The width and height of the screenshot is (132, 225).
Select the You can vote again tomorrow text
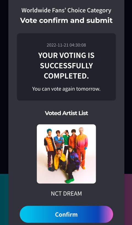[x=66, y=89]
